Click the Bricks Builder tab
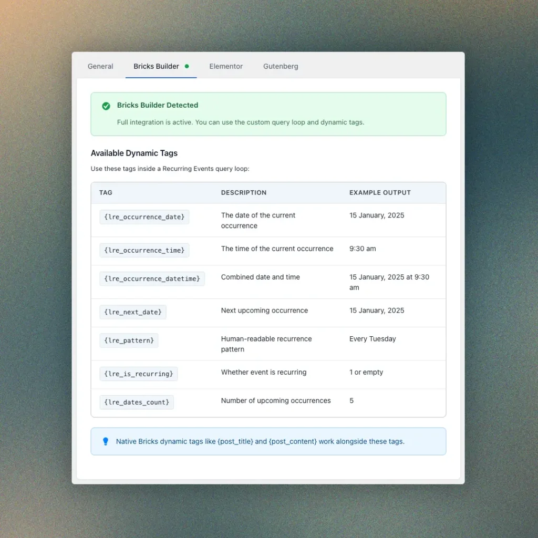This screenshot has height=538, width=538. [x=156, y=66]
